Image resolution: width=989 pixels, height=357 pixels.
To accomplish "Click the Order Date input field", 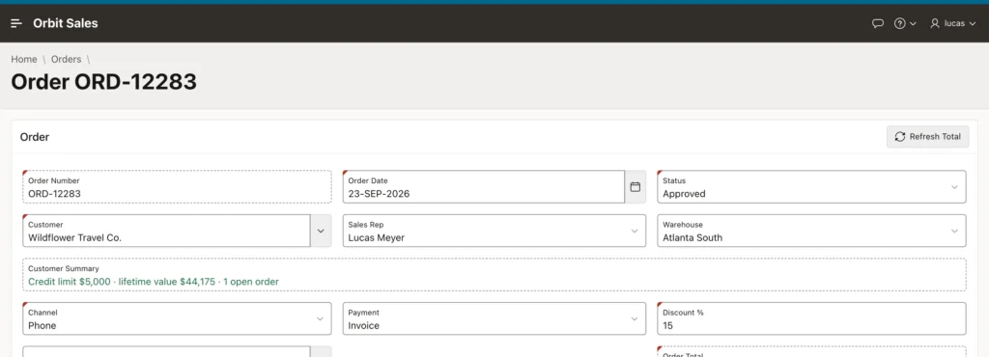I will (483, 187).
